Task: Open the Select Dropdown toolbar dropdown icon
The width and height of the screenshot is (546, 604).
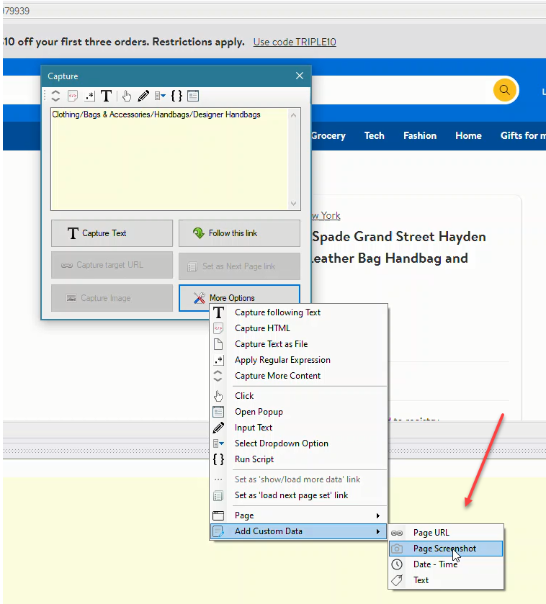Action: click(160, 96)
